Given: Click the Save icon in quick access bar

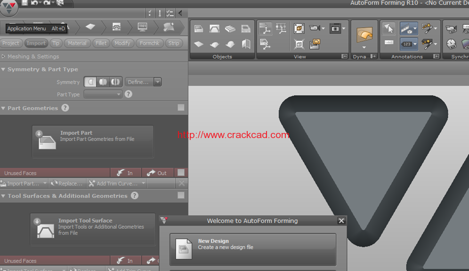Looking at the screenshot, I should (24, 3).
